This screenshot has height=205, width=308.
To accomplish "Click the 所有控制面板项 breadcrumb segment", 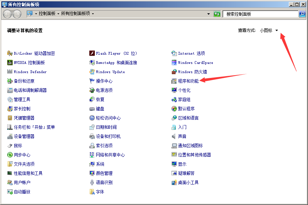I will point(75,14).
